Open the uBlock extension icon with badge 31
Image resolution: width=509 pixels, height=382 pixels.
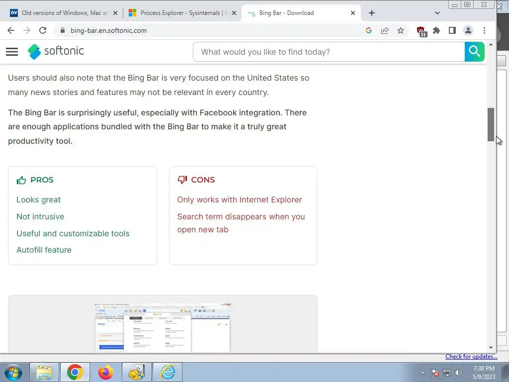click(422, 31)
